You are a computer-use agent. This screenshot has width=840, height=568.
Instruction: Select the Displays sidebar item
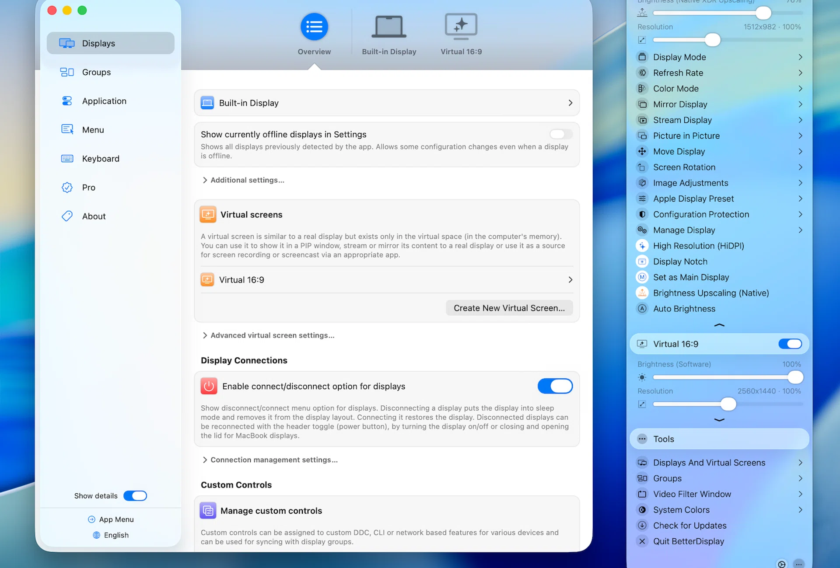[110, 43]
